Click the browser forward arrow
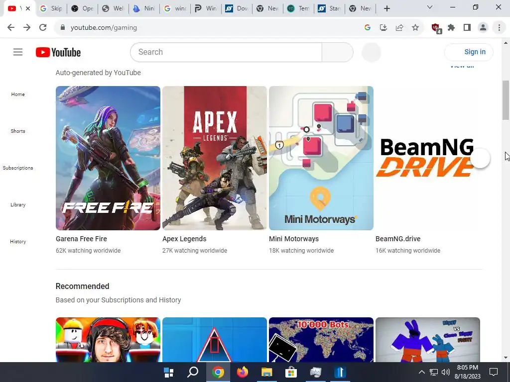This screenshot has width=510, height=382. click(x=27, y=28)
